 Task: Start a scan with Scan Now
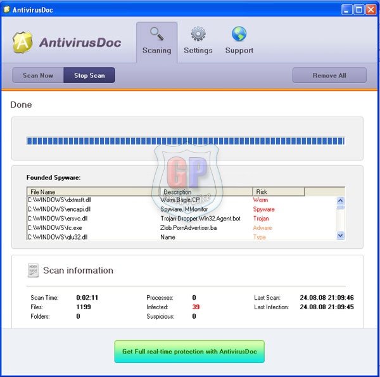38,75
